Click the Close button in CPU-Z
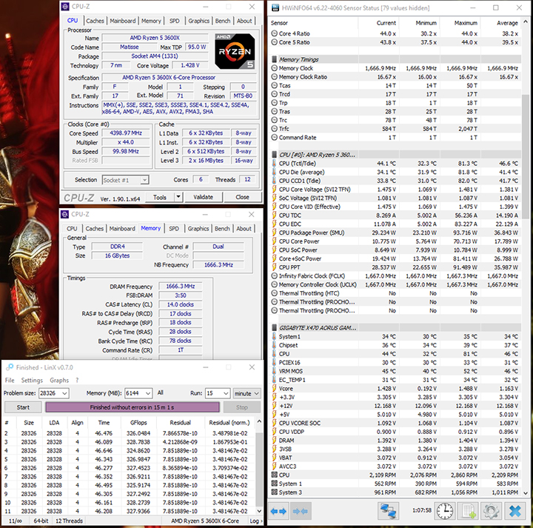Viewport: 533px width, 528px height. pyautogui.click(x=242, y=197)
